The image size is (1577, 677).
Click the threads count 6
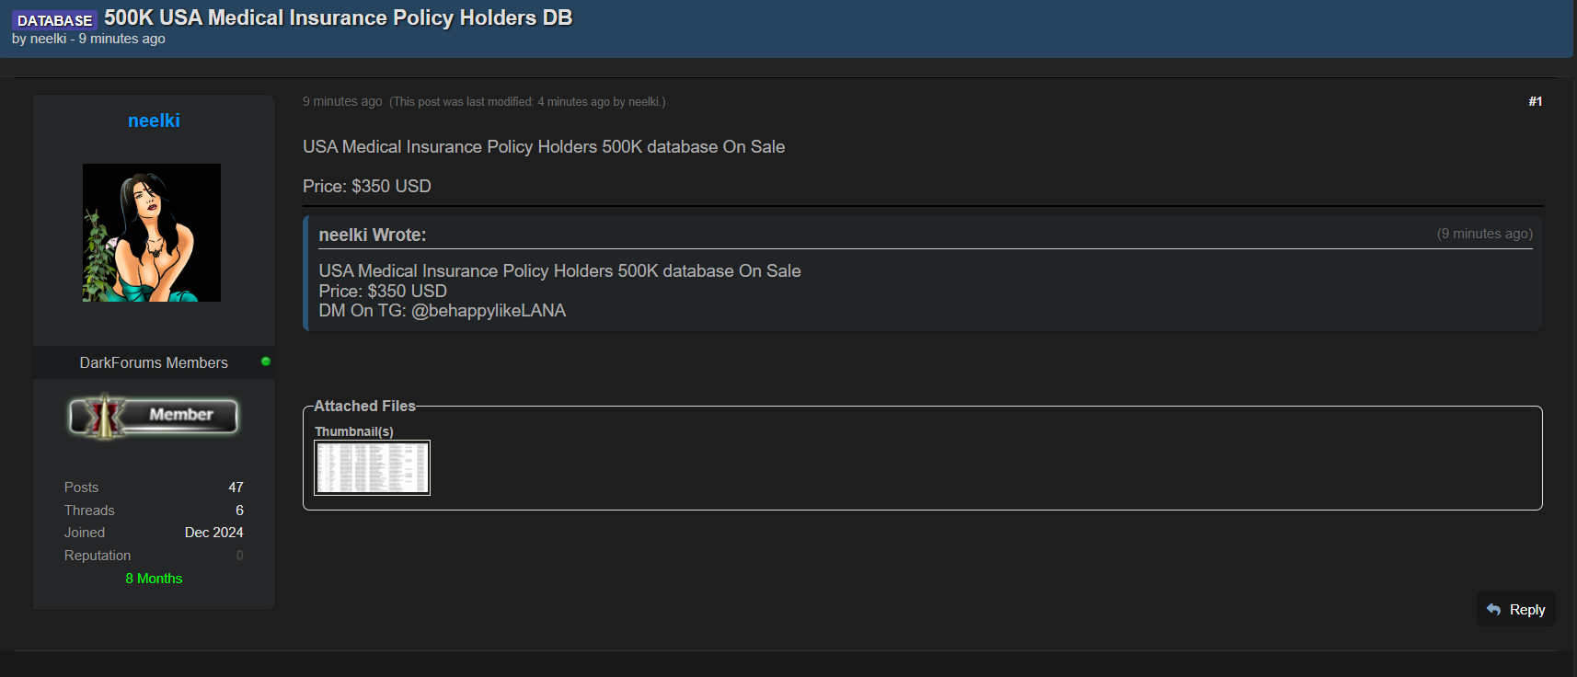(239, 511)
